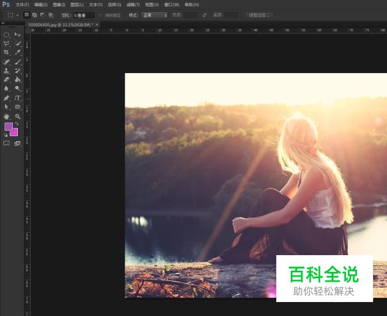Choose Subtract from Selection mode

tap(43, 15)
